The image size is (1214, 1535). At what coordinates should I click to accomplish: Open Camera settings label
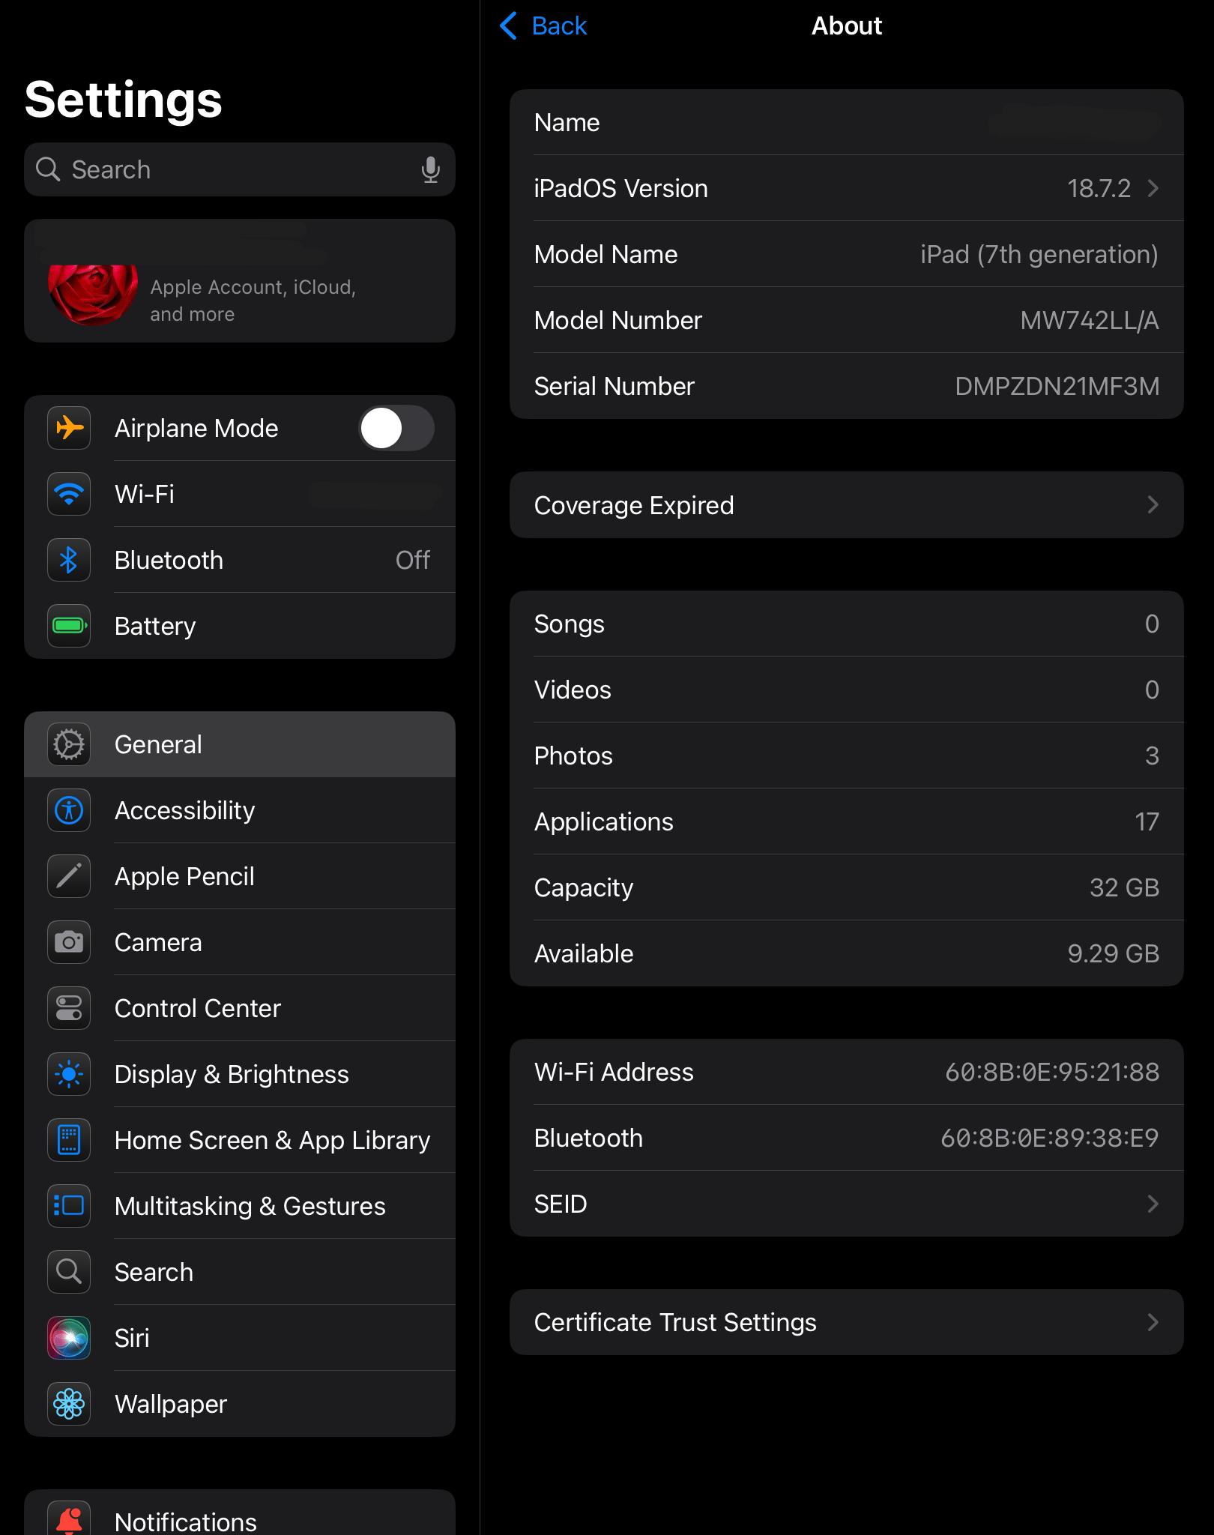[x=158, y=942]
